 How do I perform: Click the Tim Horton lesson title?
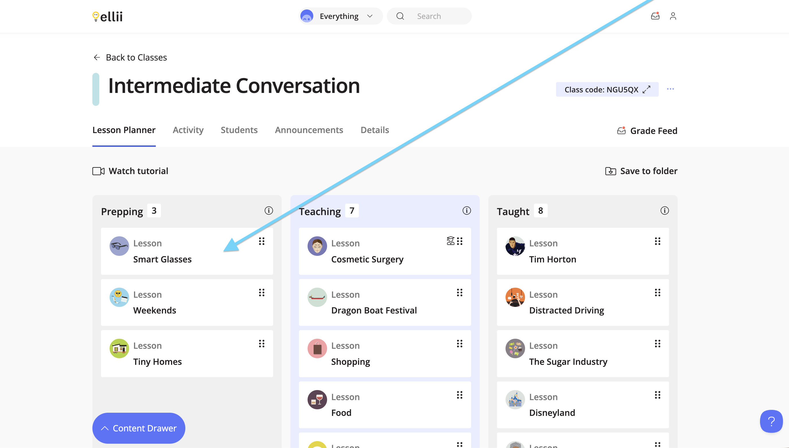(x=553, y=259)
